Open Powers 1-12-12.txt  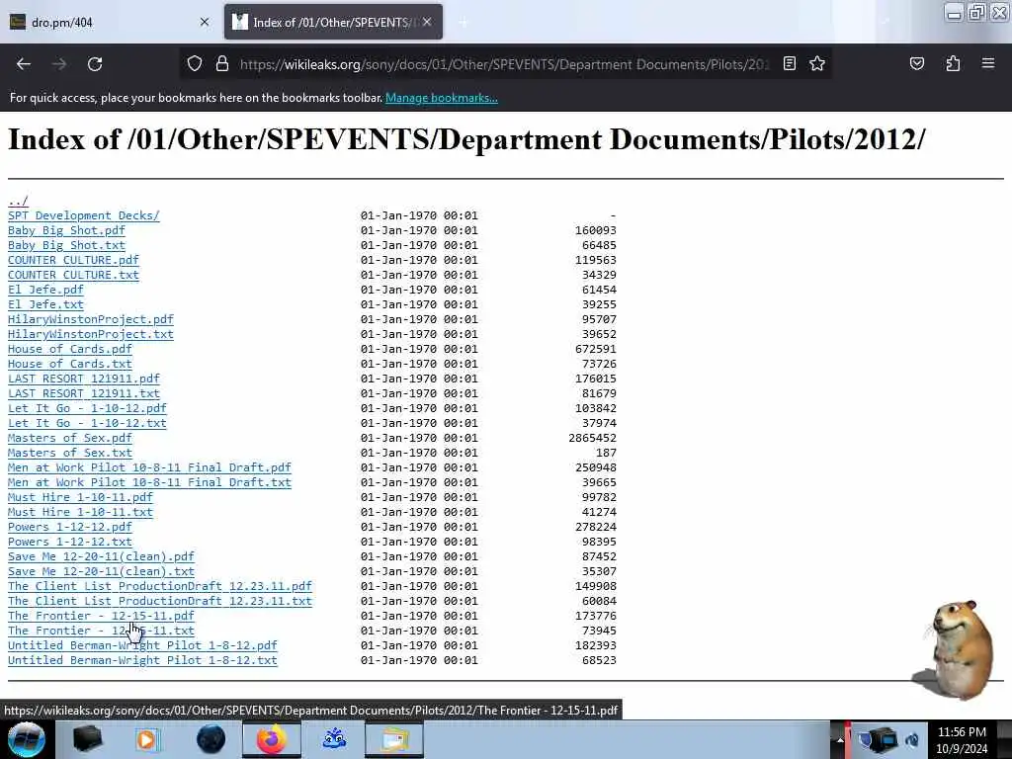point(70,543)
